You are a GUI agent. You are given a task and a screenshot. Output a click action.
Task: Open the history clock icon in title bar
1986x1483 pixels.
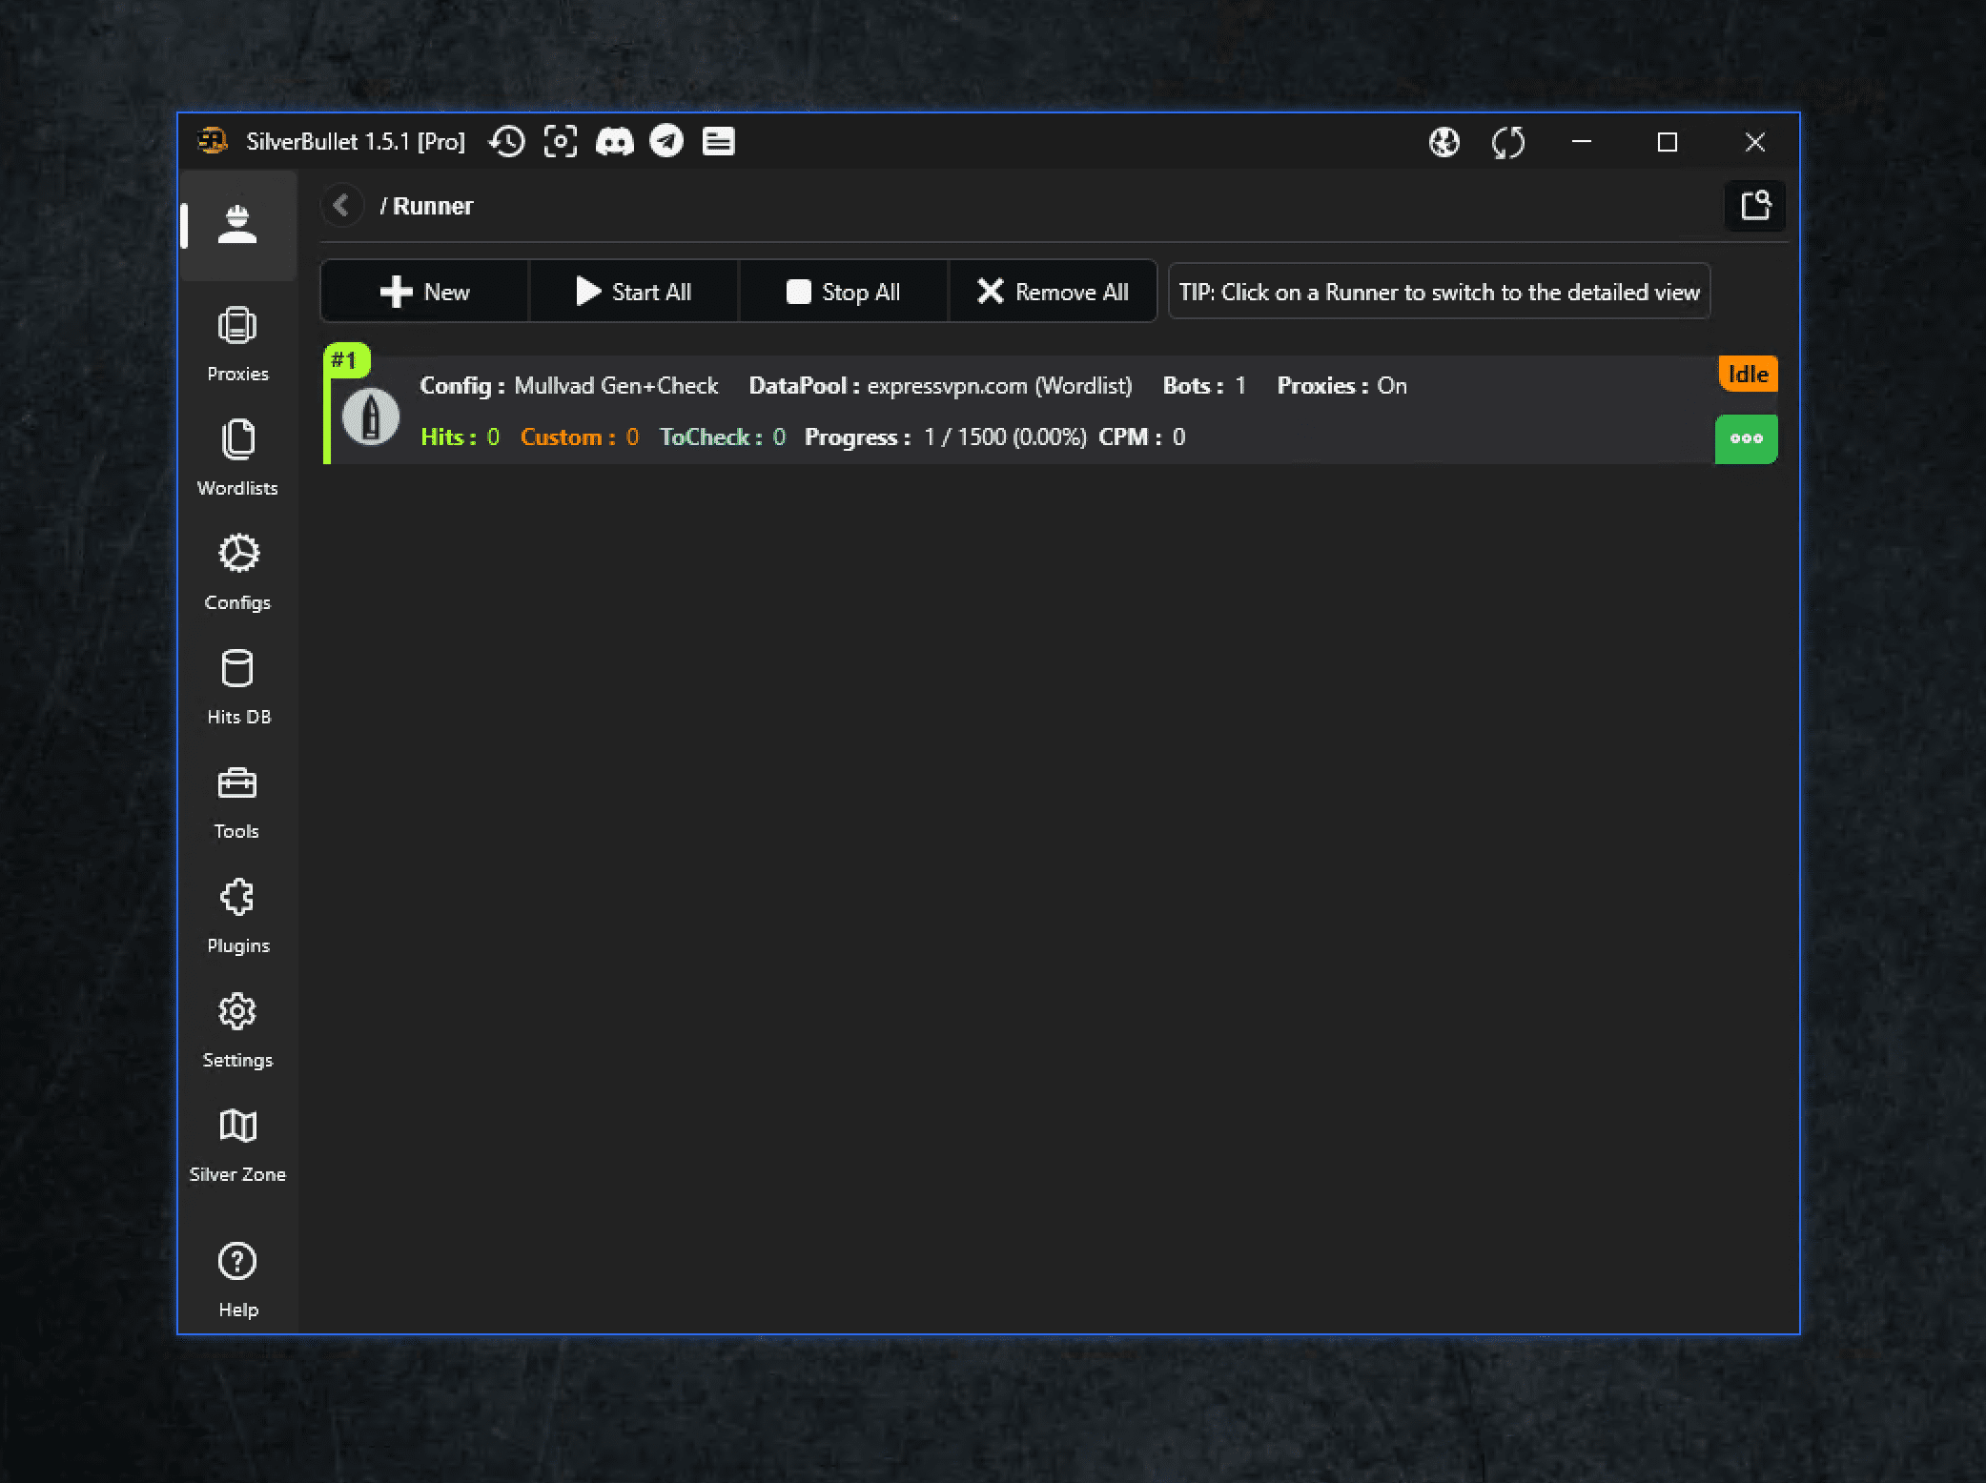click(507, 142)
